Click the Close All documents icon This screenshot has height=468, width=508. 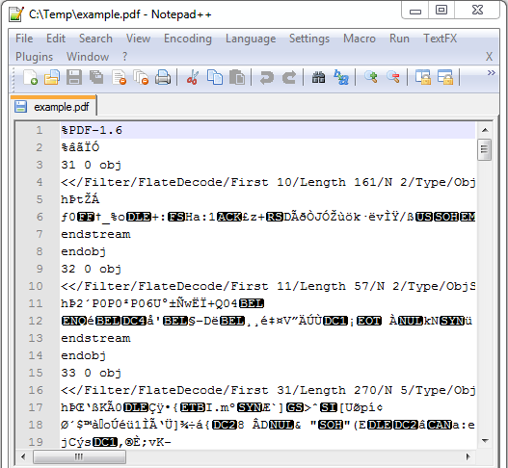click(x=141, y=77)
